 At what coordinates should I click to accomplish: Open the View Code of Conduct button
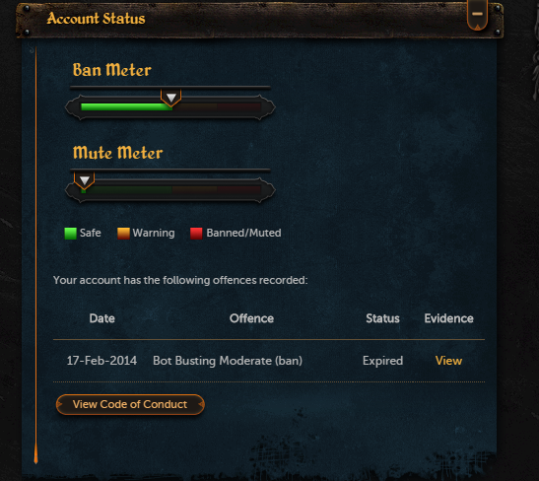(130, 404)
